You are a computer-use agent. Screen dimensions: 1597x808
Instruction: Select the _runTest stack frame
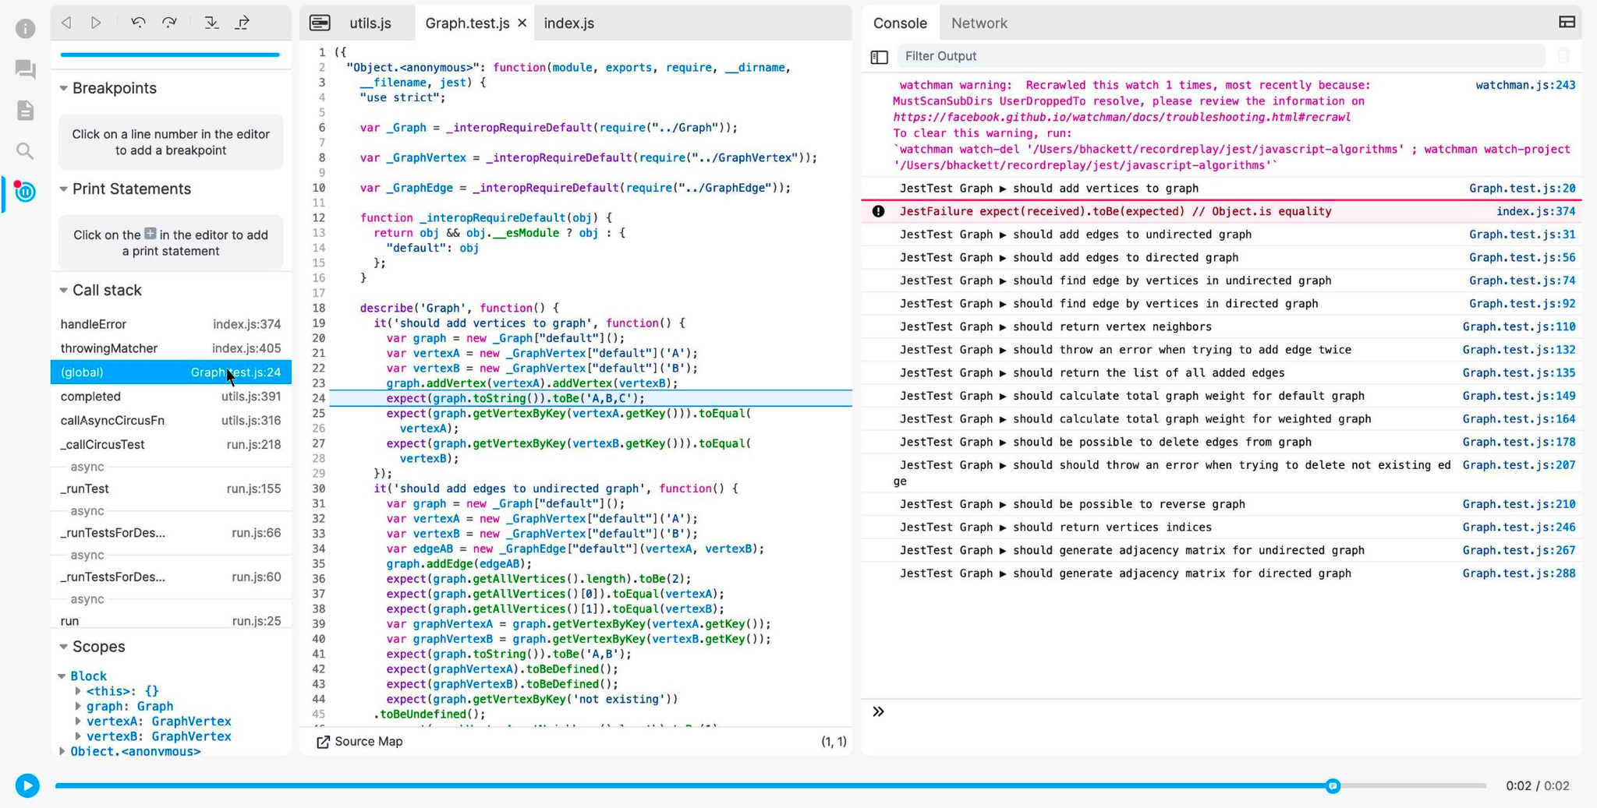click(x=171, y=489)
